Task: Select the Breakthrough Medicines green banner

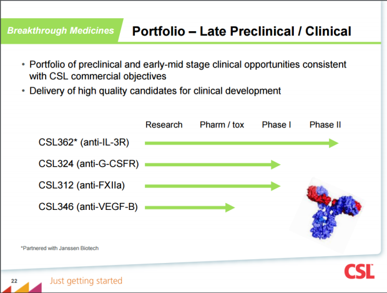Action: (x=61, y=31)
